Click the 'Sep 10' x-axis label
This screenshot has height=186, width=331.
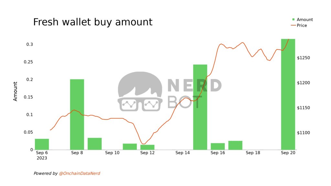[x=112, y=153]
